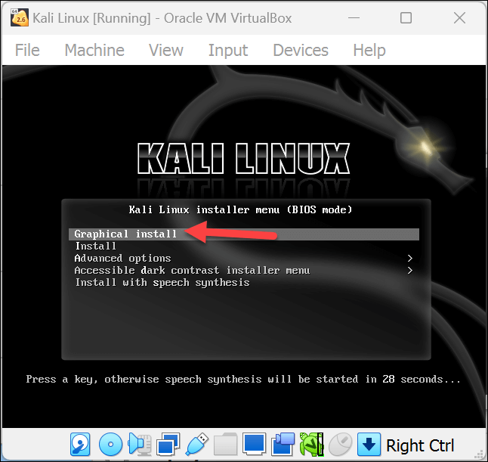488x462 pixels.
Task: Click the shared folders status icon
Action: [x=226, y=445]
